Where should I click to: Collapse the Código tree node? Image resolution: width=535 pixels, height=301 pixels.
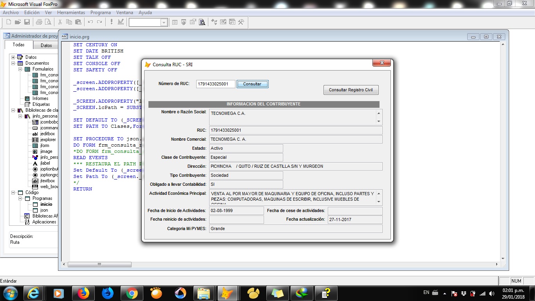click(x=13, y=192)
